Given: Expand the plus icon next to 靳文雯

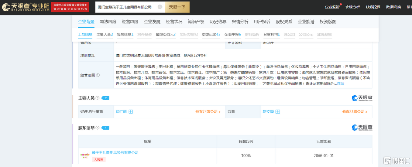Looking at the screenshot, I should tap(278, 112).
